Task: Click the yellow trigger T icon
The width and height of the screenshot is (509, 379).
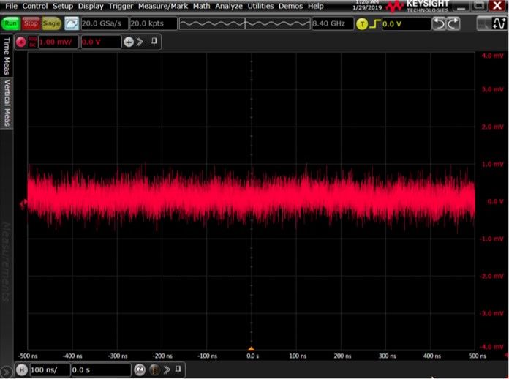Action: [361, 24]
